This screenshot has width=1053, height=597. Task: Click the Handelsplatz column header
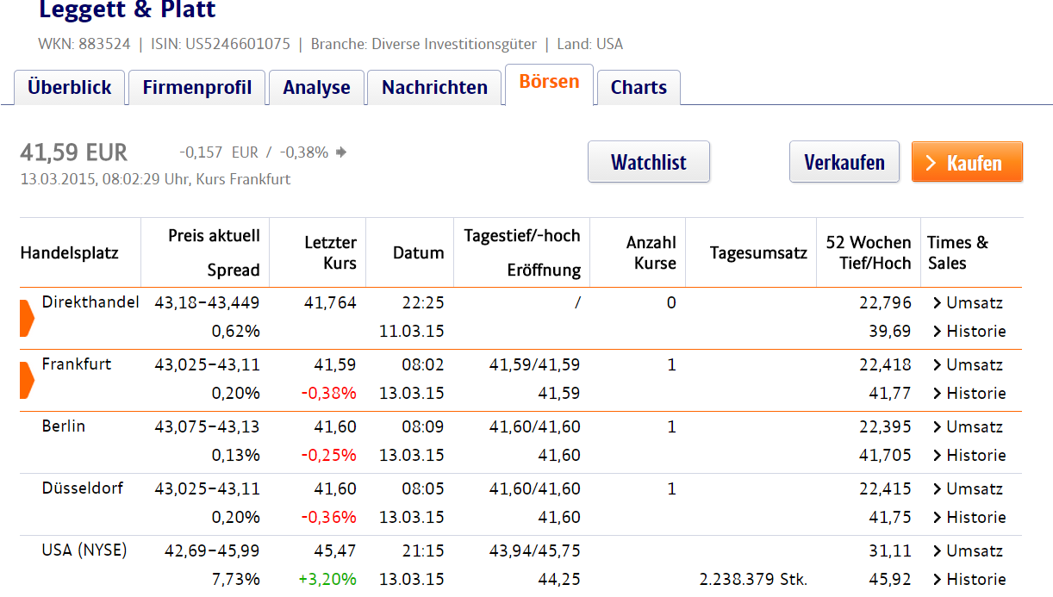pos(69,252)
